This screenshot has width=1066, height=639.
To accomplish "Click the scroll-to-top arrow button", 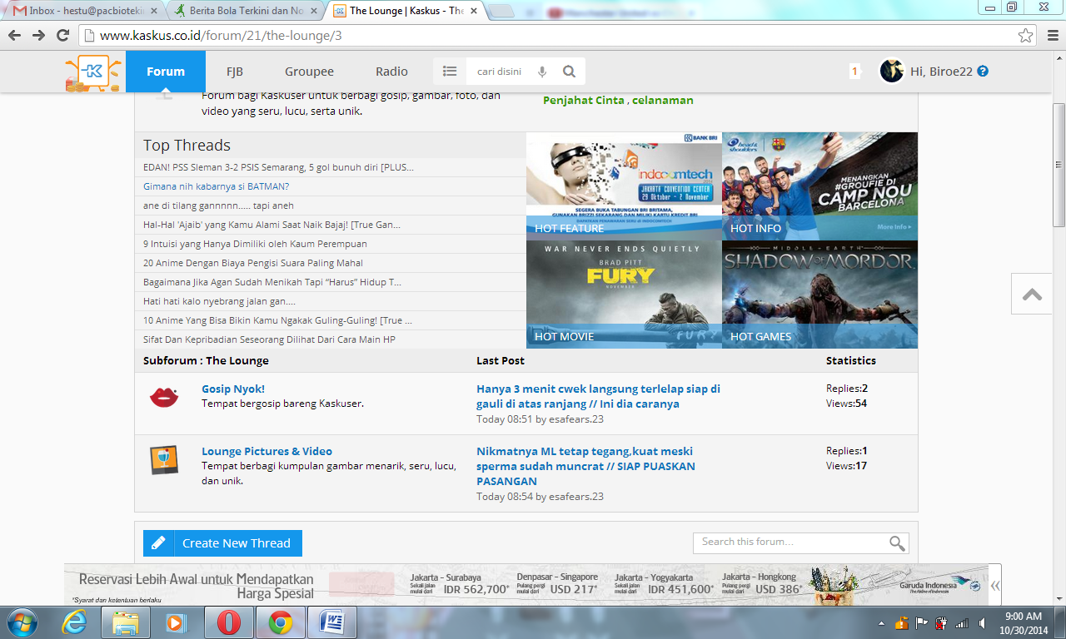I will 1032,295.
